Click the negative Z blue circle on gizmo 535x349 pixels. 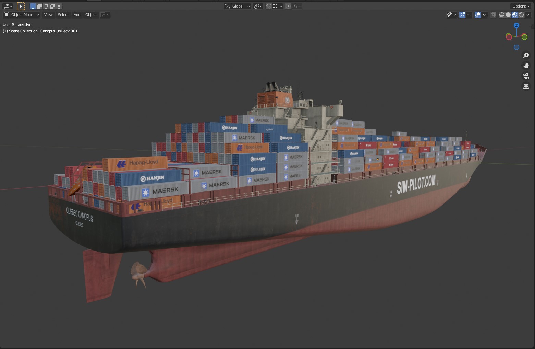click(516, 47)
